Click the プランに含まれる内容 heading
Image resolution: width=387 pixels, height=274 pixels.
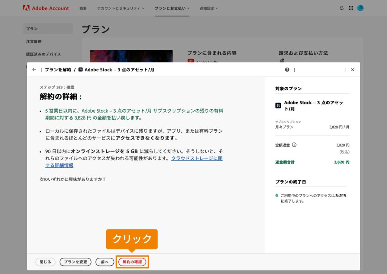pyautogui.click(x=212, y=53)
